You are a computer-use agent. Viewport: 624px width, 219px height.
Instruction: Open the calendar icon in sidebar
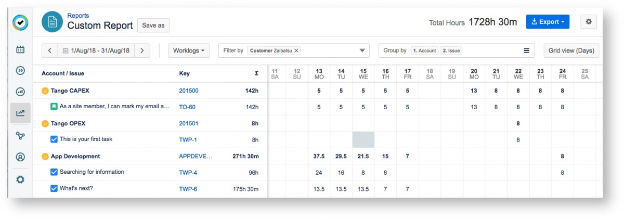[x=20, y=50]
